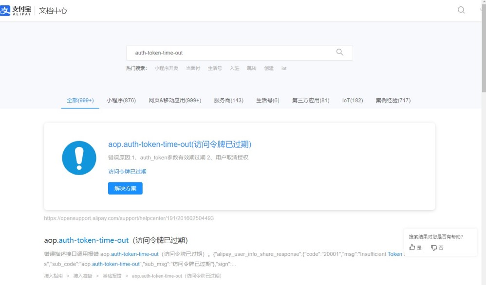Screen dimensions: 486x285
Task: Click the small 访问令牌已过期 link in card
Action: [x=127, y=171]
